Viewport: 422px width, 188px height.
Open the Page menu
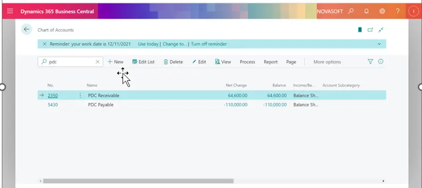click(291, 62)
